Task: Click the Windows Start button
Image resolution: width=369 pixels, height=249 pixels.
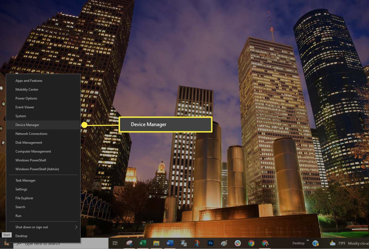Action: pos(7,243)
